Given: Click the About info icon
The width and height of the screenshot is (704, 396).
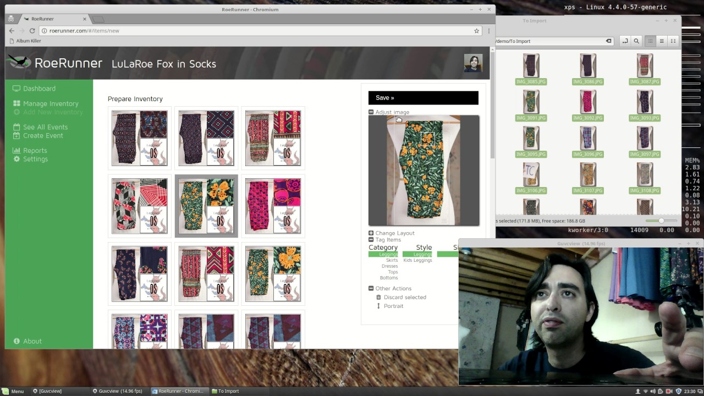Looking at the screenshot, I should click(x=16, y=341).
